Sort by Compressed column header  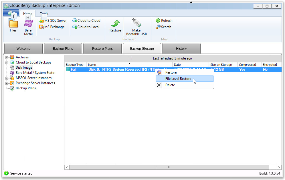pos(249,65)
